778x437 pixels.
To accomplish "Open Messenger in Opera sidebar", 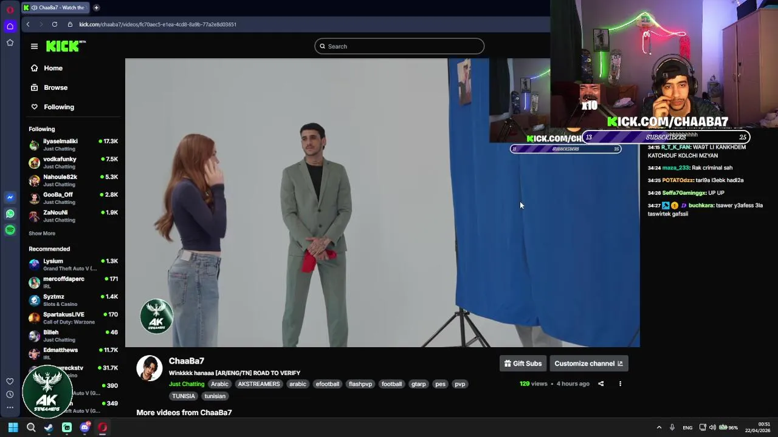I will pyautogui.click(x=10, y=197).
